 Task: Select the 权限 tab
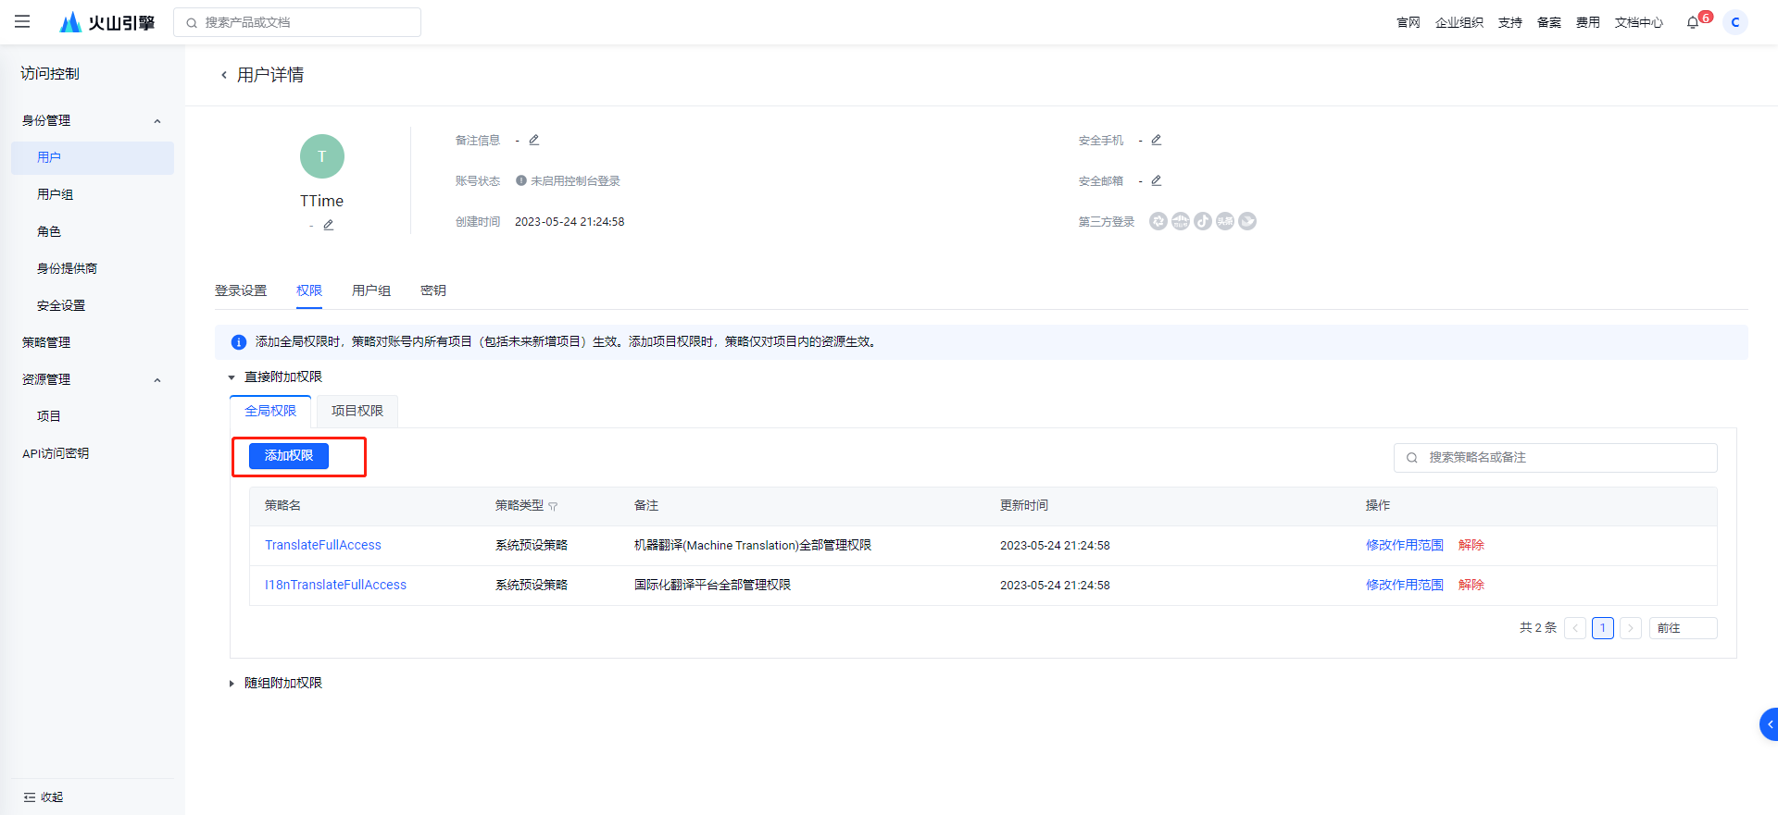click(x=309, y=290)
